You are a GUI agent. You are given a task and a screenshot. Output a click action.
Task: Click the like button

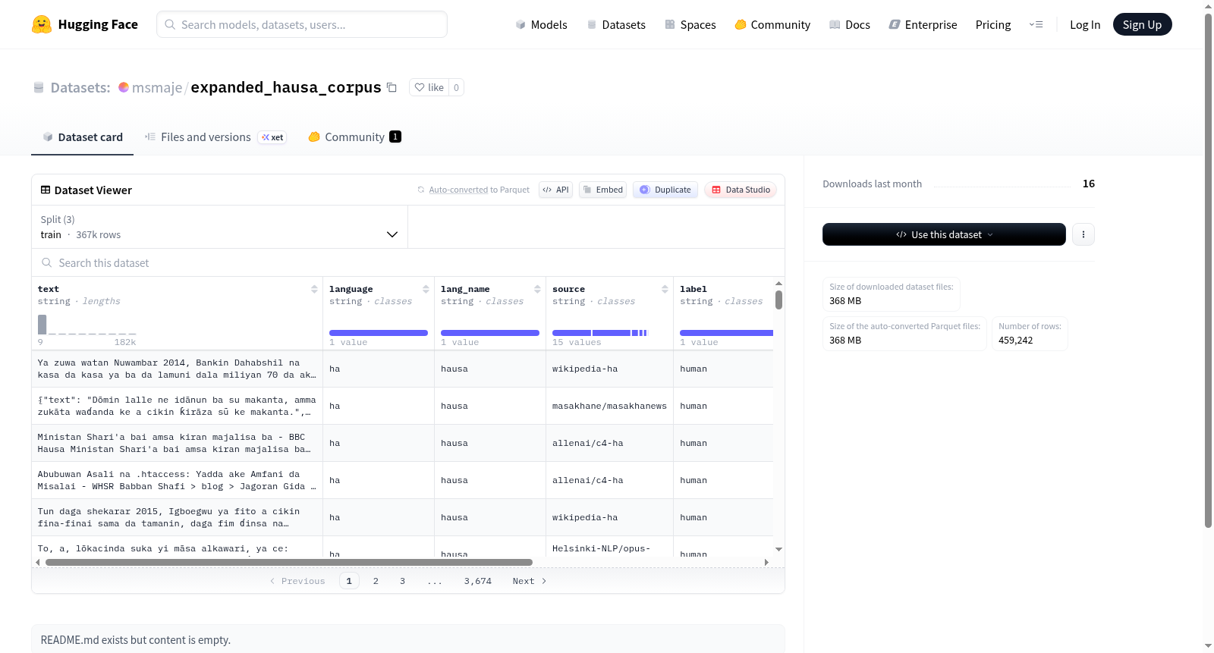pyautogui.click(x=429, y=87)
